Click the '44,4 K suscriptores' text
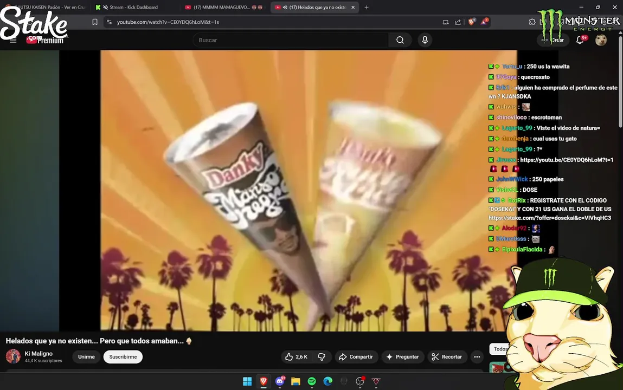623x390 pixels. point(43,361)
